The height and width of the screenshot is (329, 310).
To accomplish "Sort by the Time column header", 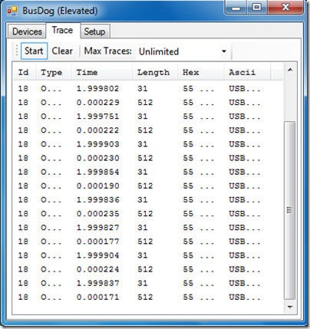I will coord(101,72).
